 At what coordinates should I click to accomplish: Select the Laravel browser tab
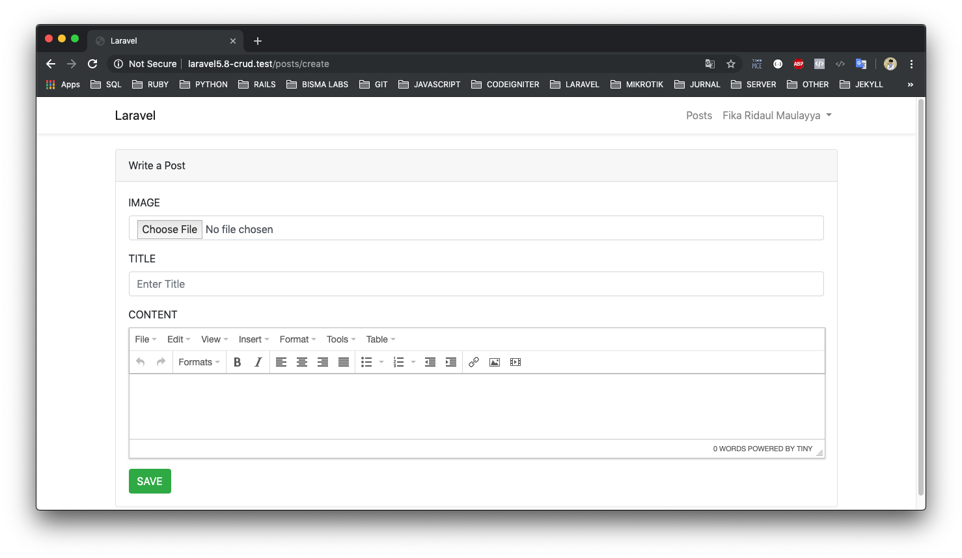[x=165, y=41]
